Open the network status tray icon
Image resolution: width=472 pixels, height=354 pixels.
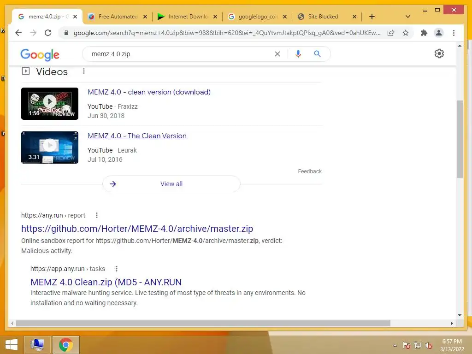[418, 345]
